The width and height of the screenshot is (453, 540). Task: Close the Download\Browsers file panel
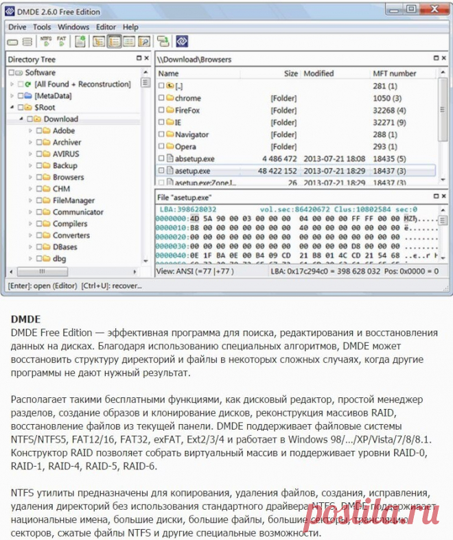click(443, 58)
